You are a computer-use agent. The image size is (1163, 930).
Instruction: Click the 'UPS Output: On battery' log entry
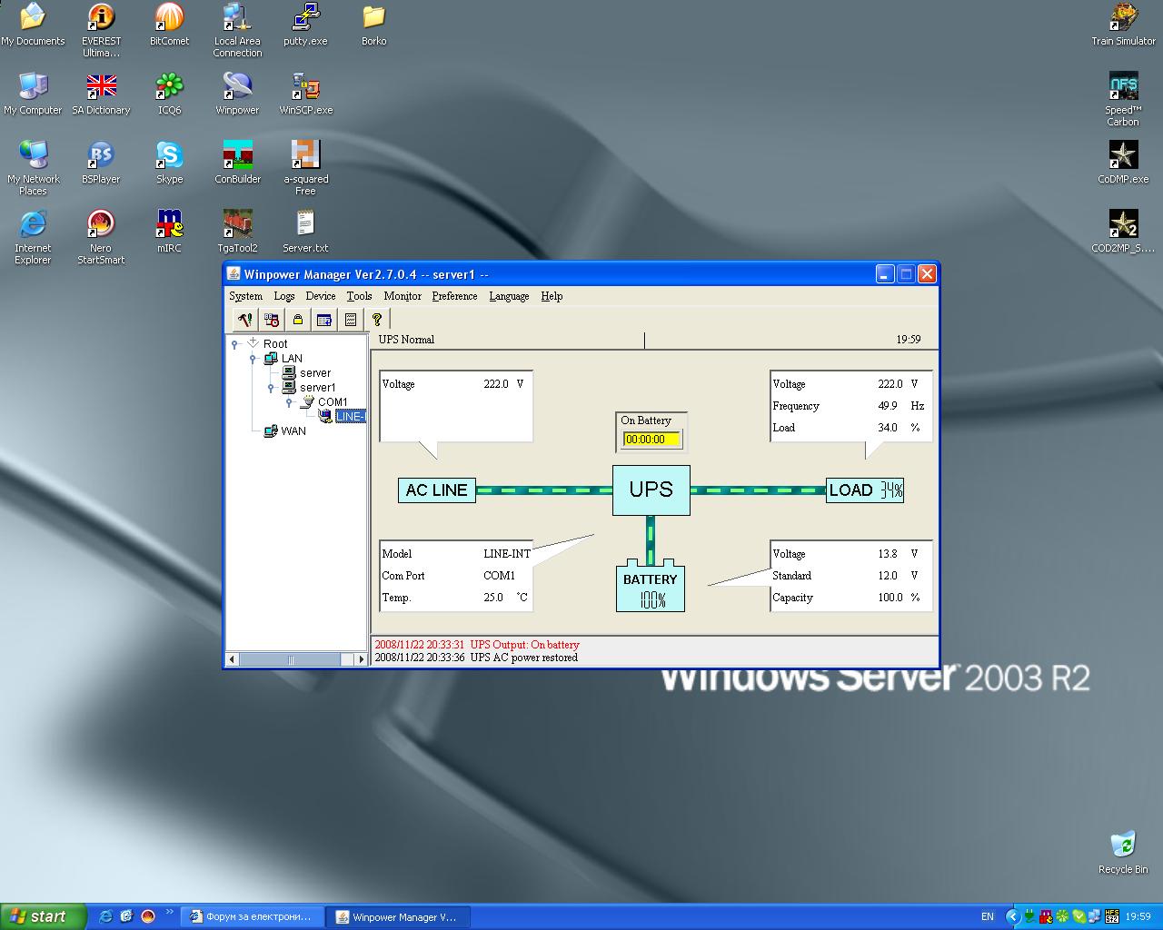tap(477, 645)
